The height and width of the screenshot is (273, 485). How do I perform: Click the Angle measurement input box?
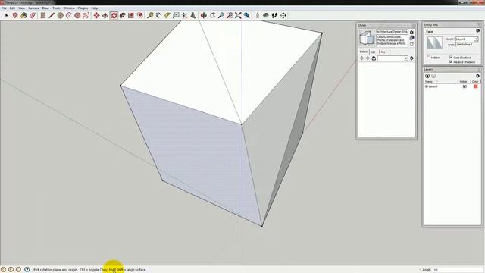(458, 270)
